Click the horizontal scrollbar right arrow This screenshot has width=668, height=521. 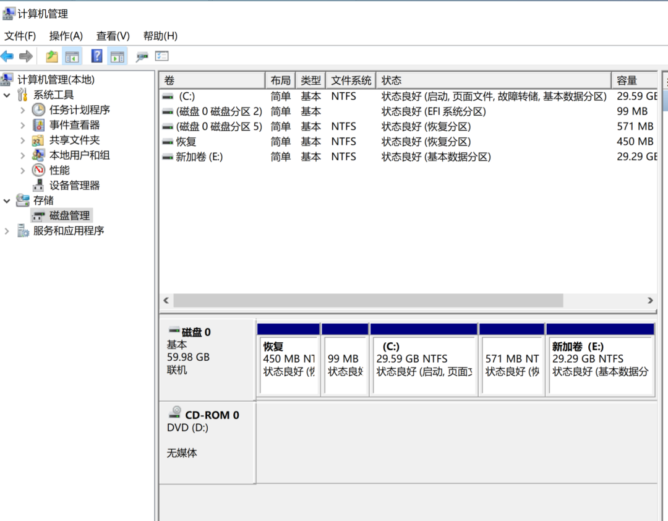click(x=650, y=301)
